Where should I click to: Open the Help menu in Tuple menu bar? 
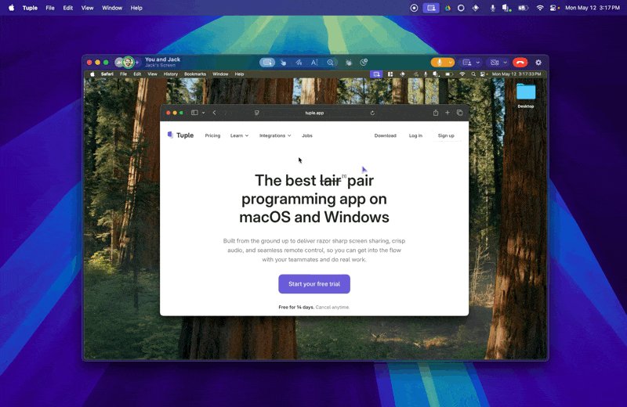(x=136, y=8)
